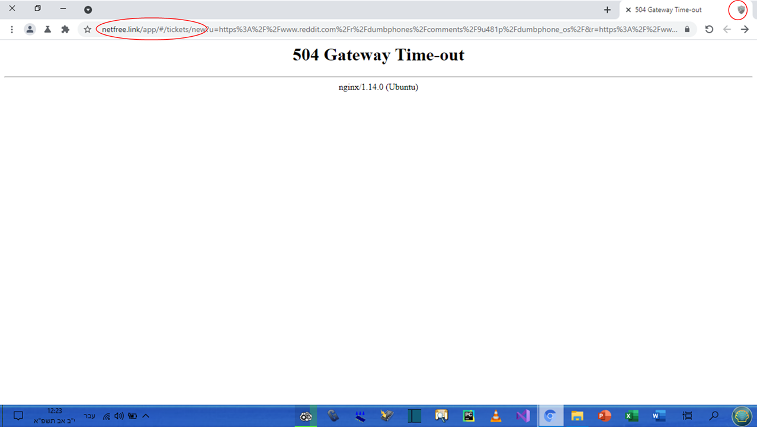Screen dimensions: 757x427
Task: Open VLC from the taskbar
Action: coord(496,416)
